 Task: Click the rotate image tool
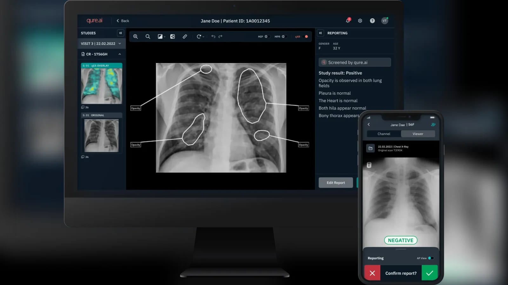coord(199,36)
